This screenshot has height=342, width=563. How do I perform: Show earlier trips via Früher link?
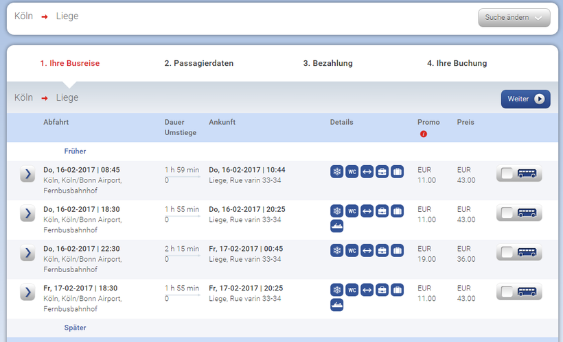pos(75,151)
